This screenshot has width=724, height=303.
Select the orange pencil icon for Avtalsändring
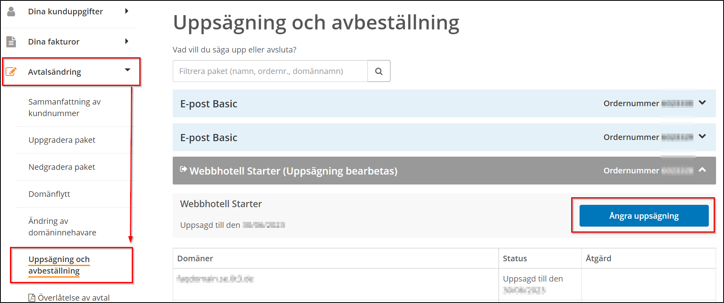pos(12,72)
